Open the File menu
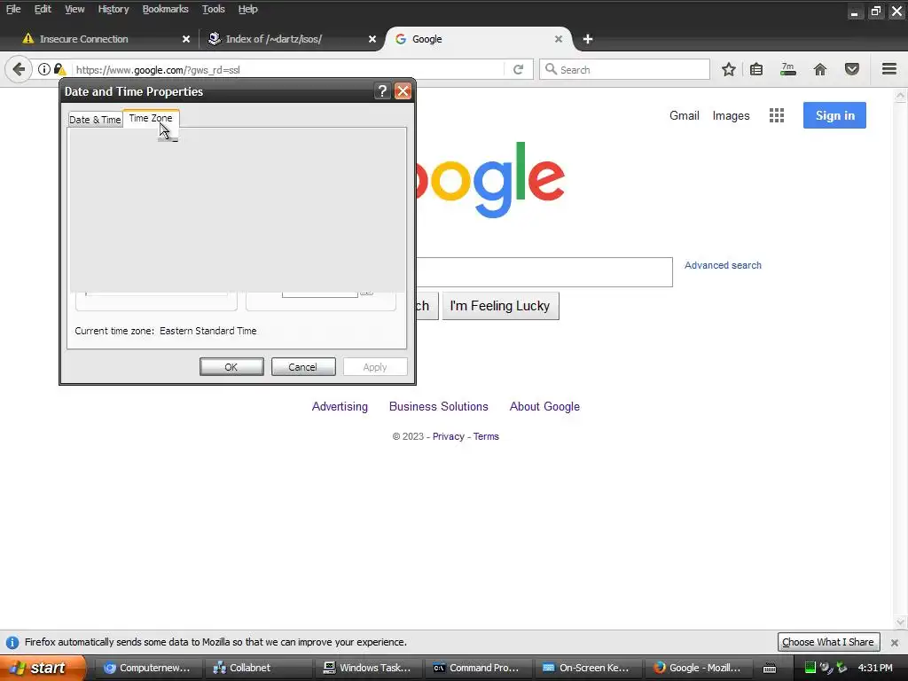The image size is (908, 681). [x=13, y=9]
